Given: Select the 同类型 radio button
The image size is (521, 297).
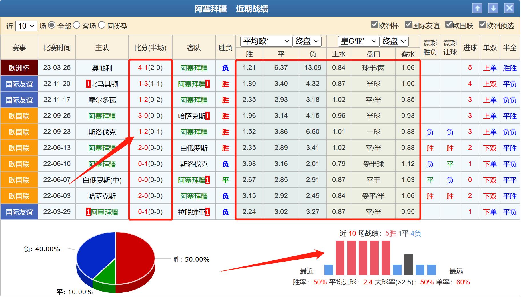Looking at the screenshot, I should click(x=101, y=26).
